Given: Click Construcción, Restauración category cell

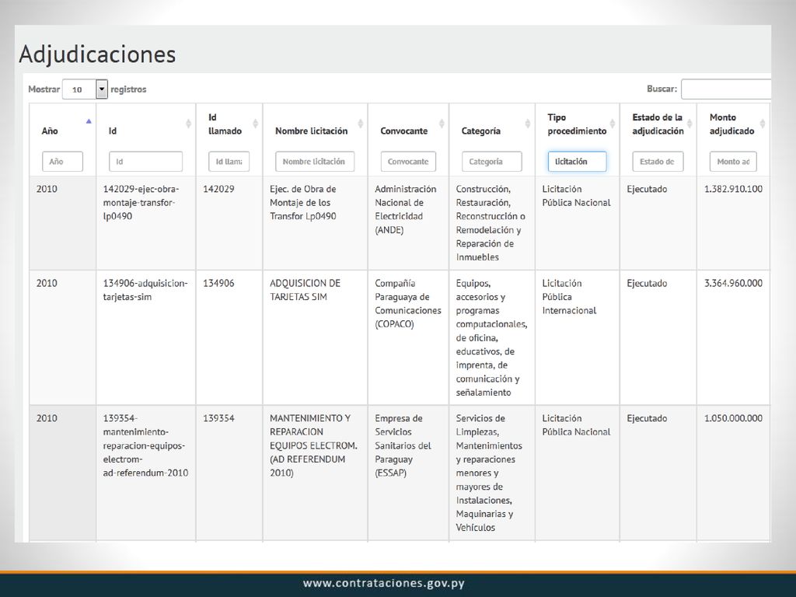Looking at the screenshot, I should pyautogui.click(x=491, y=223).
